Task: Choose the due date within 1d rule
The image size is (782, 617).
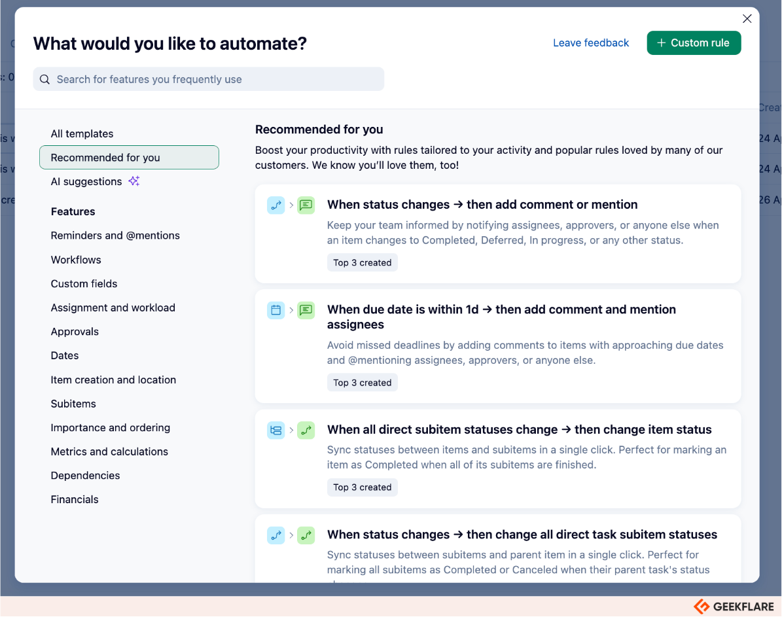Action: tap(498, 346)
